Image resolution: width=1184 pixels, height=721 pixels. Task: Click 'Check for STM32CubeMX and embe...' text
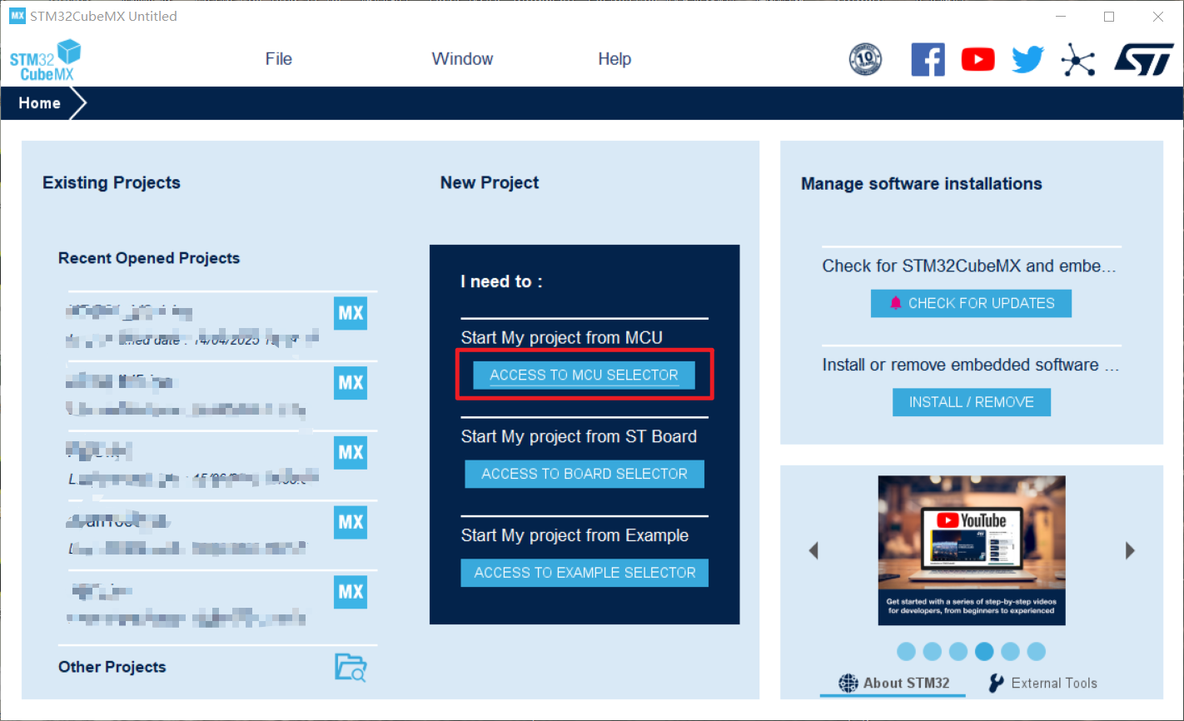(969, 266)
